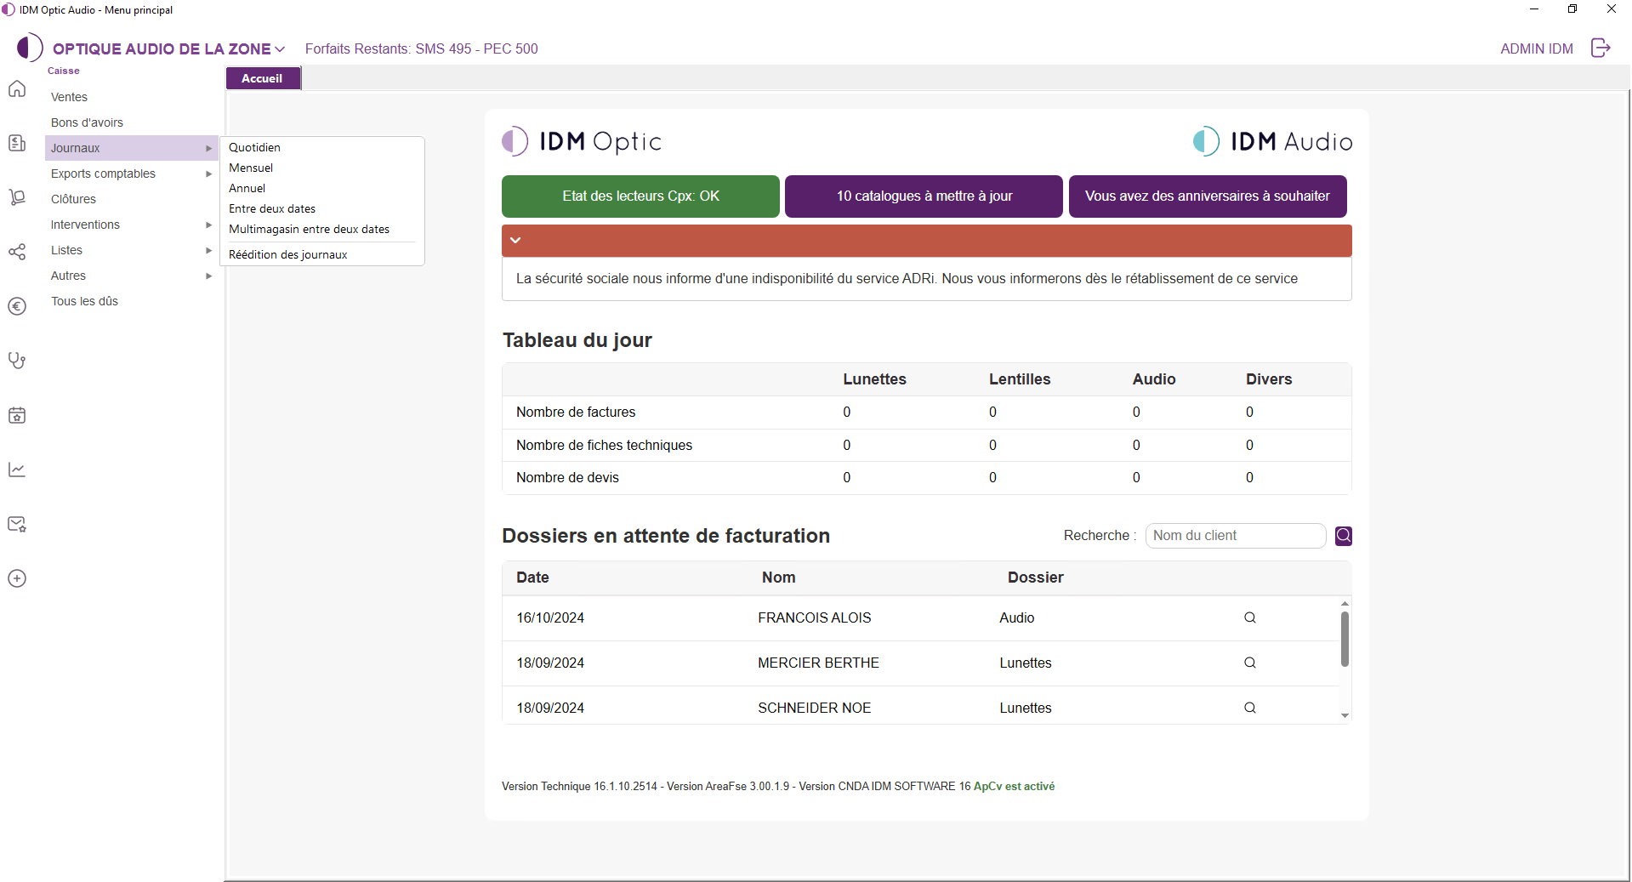Open the starred calendar icon
Viewport: 1632px width, 882px height.
point(17,415)
